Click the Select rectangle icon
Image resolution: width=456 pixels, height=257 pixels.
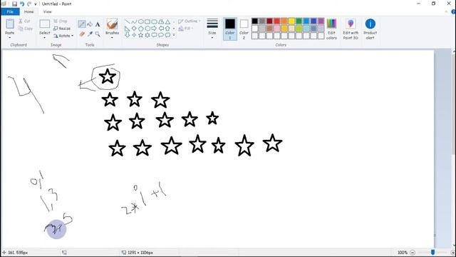pyautogui.click(x=44, y=24)
